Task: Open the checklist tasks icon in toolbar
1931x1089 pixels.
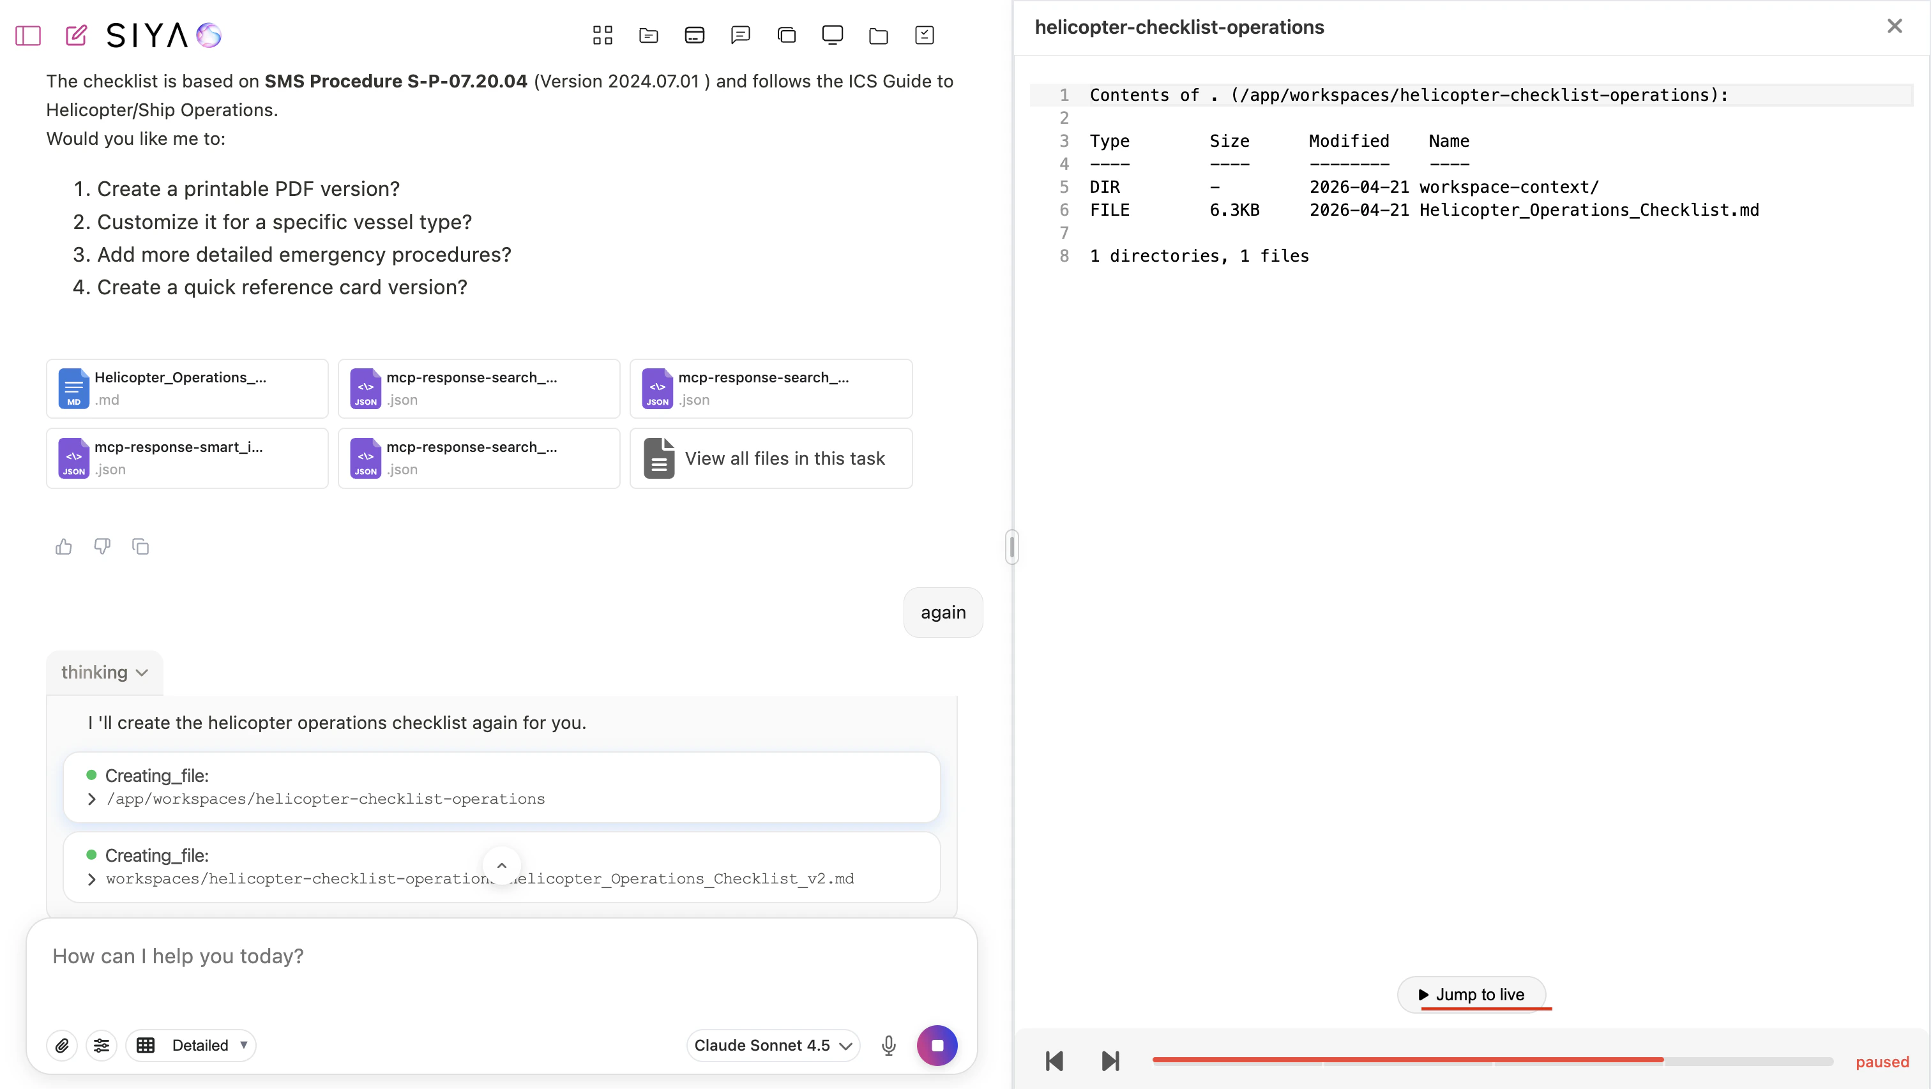Action: [923, 35]
